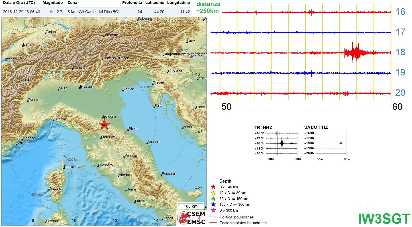Image resolution: width=412 pixels, height=227 pixels.
Task: Click the Profondità column header
Action: (132, 3)
